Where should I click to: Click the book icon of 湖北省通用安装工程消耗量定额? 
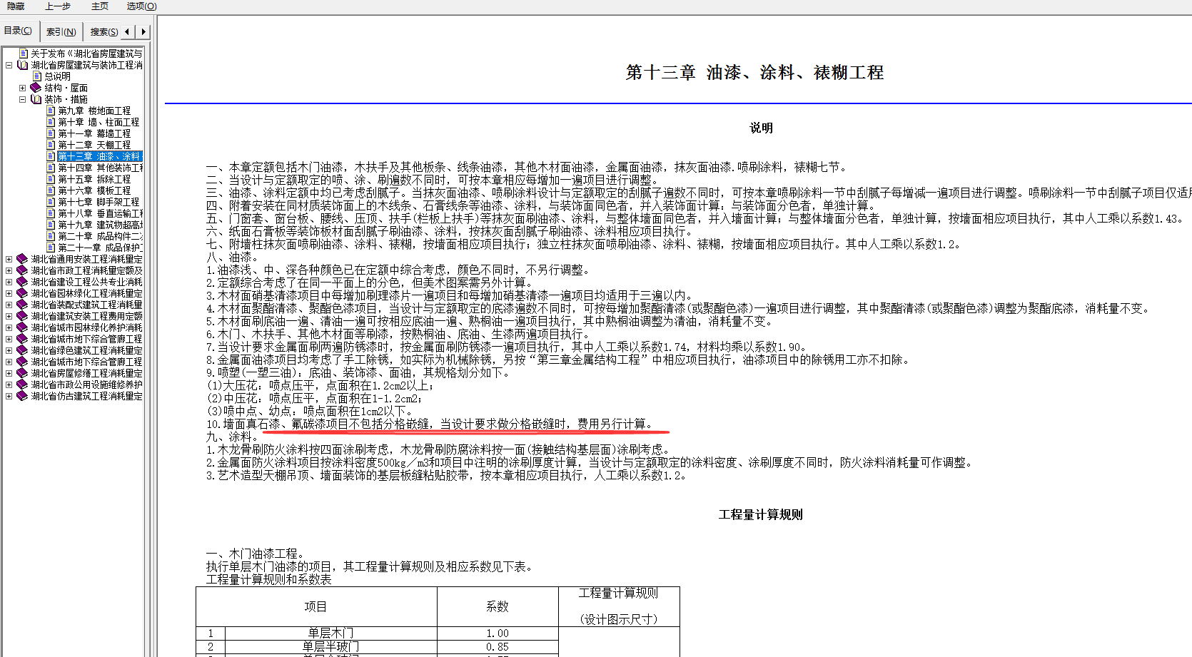(x=22, y=259)
